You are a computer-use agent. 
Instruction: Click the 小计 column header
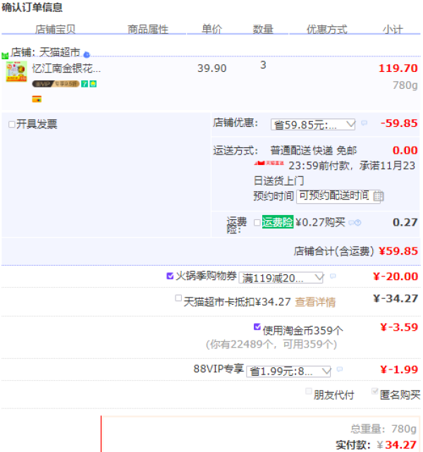(x=393, y=30)
